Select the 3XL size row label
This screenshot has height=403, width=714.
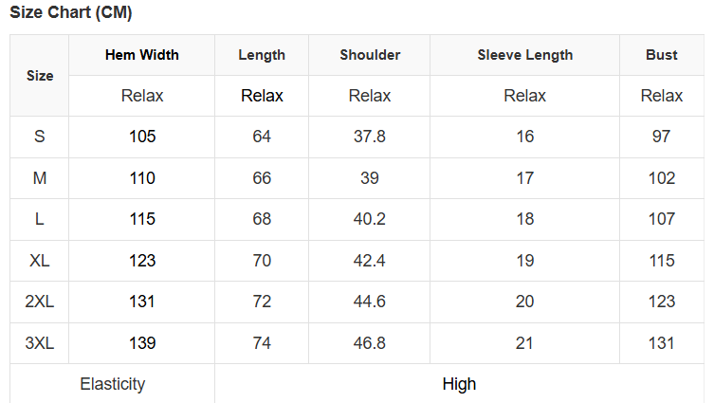pos(40,343)
